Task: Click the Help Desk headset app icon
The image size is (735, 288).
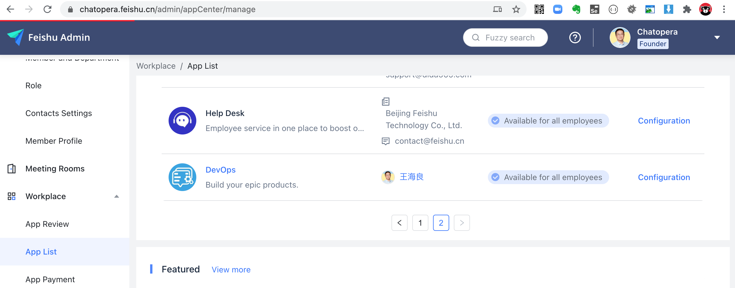Action: 182,120
